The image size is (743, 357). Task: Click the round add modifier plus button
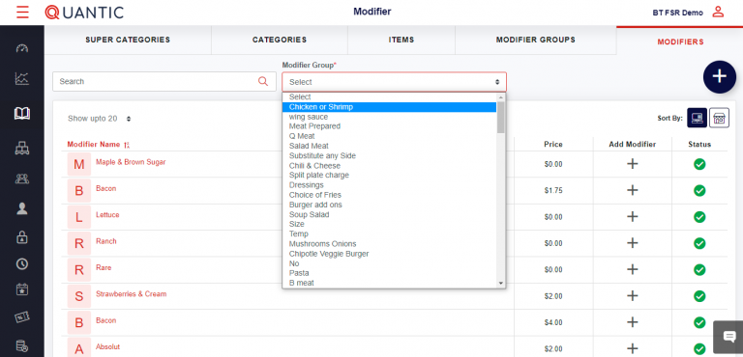tap(720, 76)
